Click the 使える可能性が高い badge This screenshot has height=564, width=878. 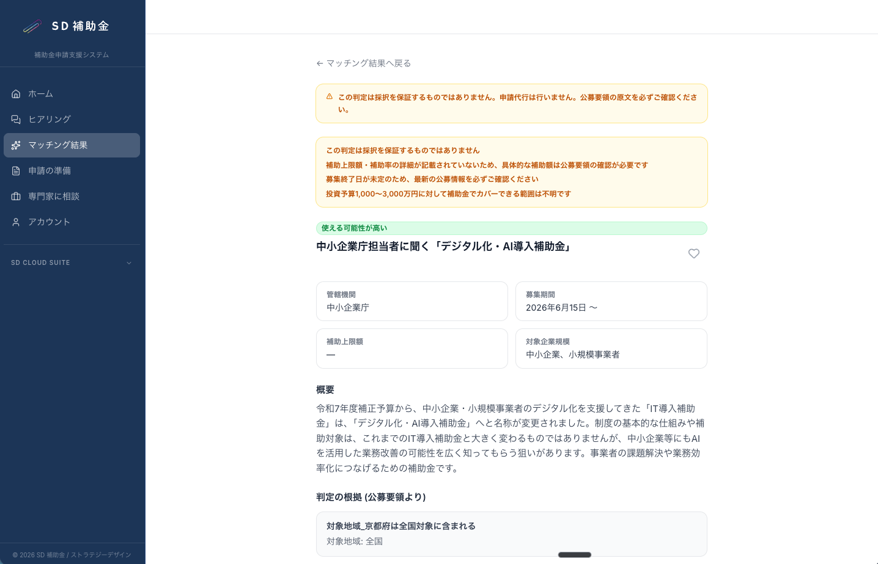(x=511, y=228)
